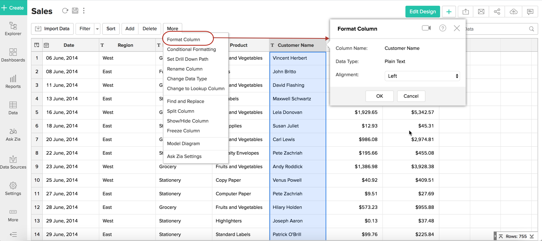Open the Explorer sidebar icon
Screen dimensions: 542x241
click(13, 29)
